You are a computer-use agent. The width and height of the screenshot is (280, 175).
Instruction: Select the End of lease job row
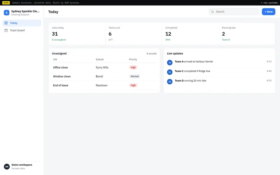pyautogui.click(x=104, y=85)
